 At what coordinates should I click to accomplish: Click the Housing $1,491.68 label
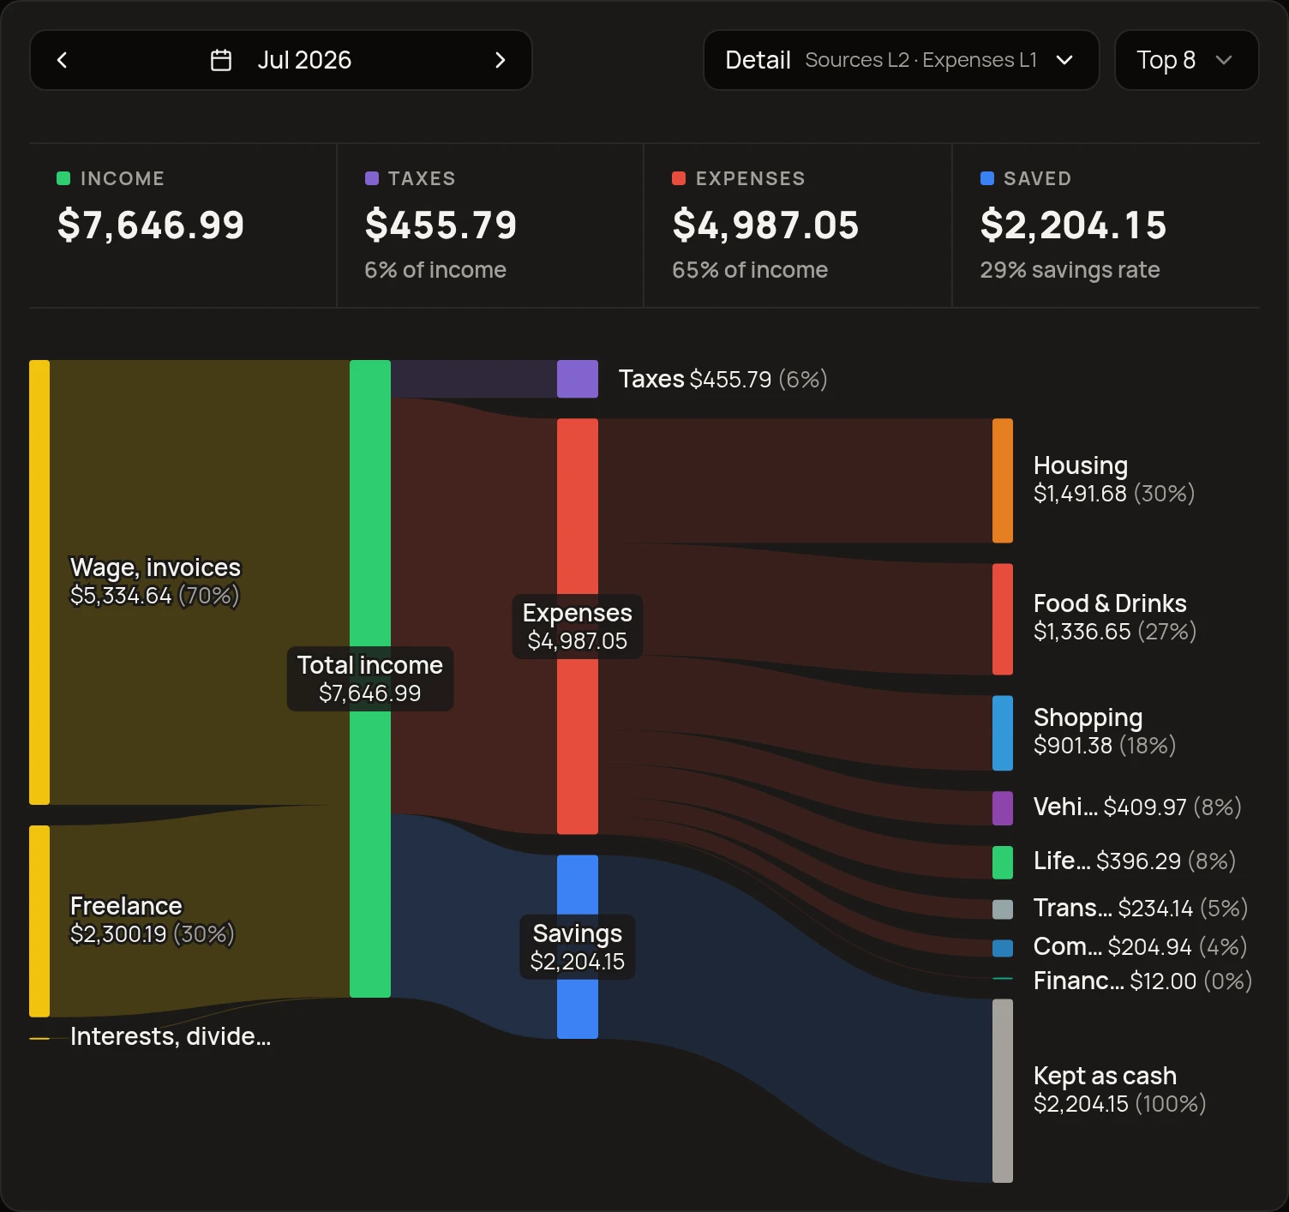point(1114,479)
